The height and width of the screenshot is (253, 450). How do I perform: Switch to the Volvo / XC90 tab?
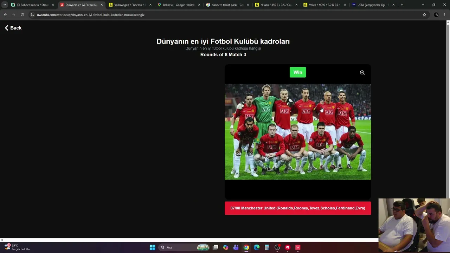coord(324,5)
